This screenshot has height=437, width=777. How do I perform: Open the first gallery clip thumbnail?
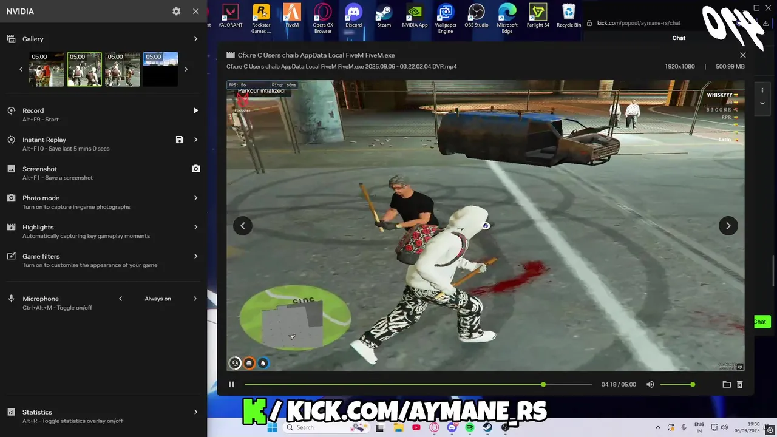pyautogui.click(x=47, y=69)
